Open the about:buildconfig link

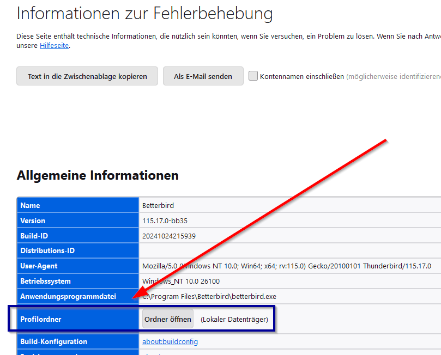point(170,341)
